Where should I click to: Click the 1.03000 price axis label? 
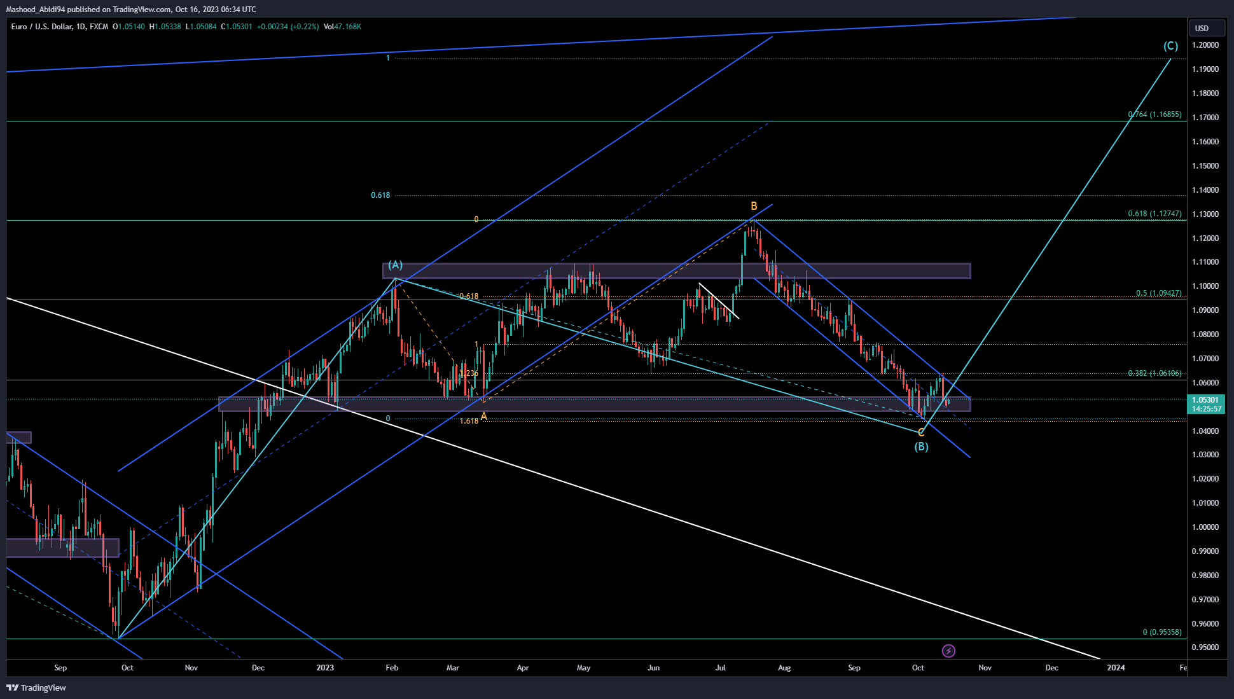[x=1205, y=455]
